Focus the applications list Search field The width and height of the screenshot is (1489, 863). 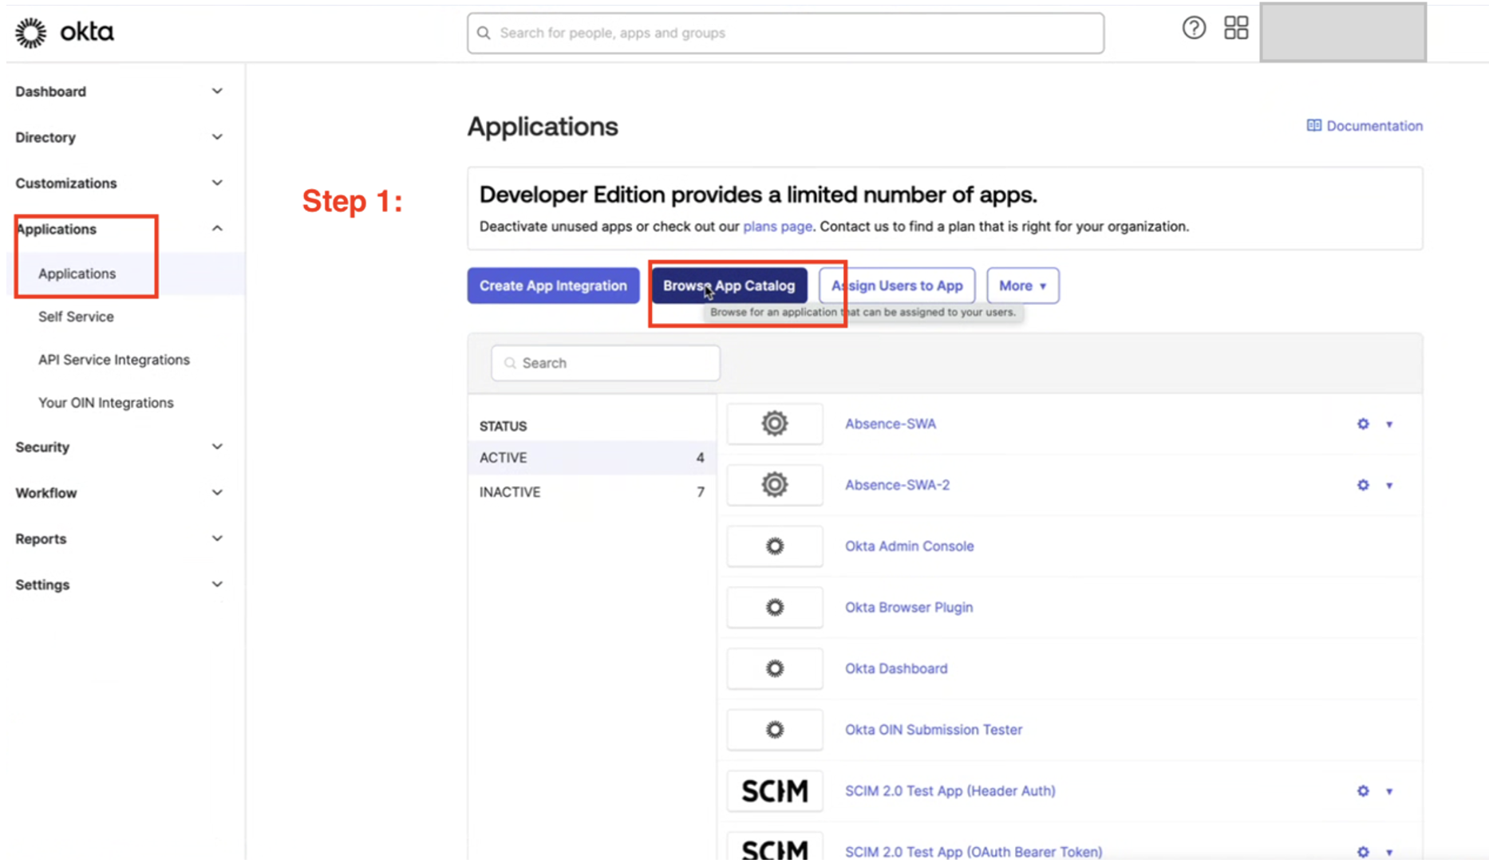tap(606, 363)
